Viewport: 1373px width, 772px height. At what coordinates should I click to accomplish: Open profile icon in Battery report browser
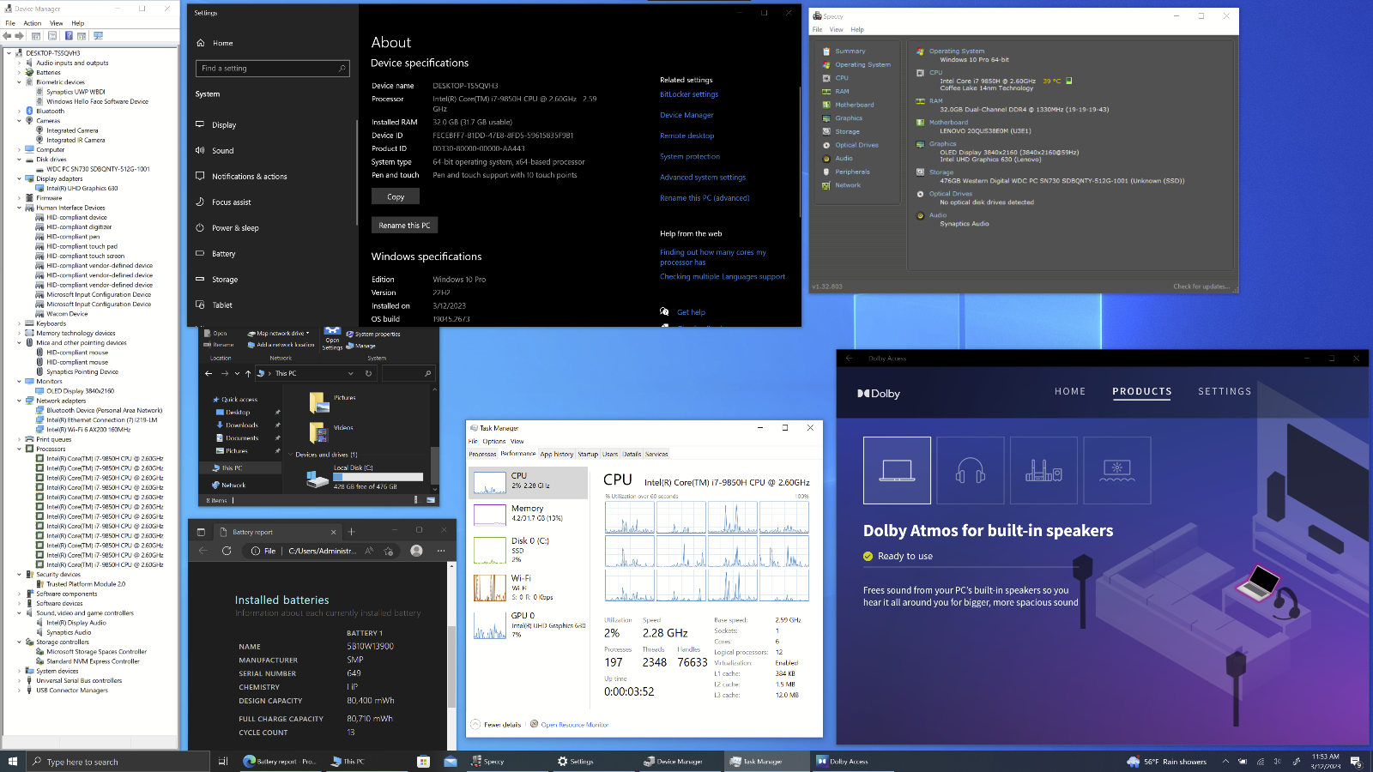416,551
